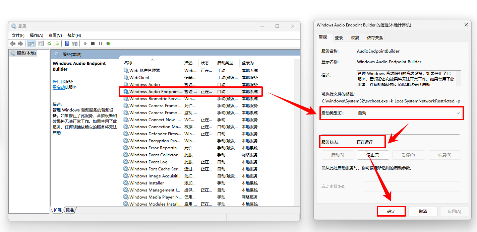Click the gear icon beside Windows Audio Endpoint row

(x=126, y=91)
